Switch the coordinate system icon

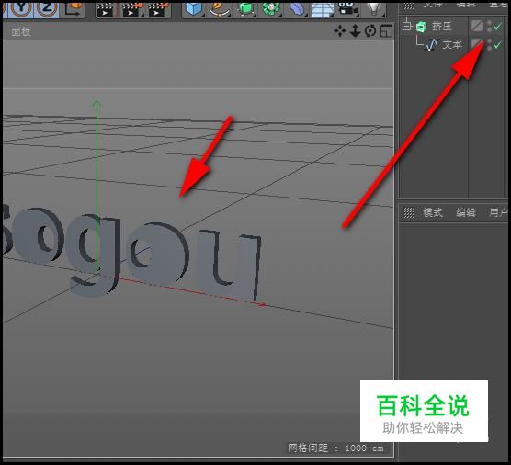[74, 8]
